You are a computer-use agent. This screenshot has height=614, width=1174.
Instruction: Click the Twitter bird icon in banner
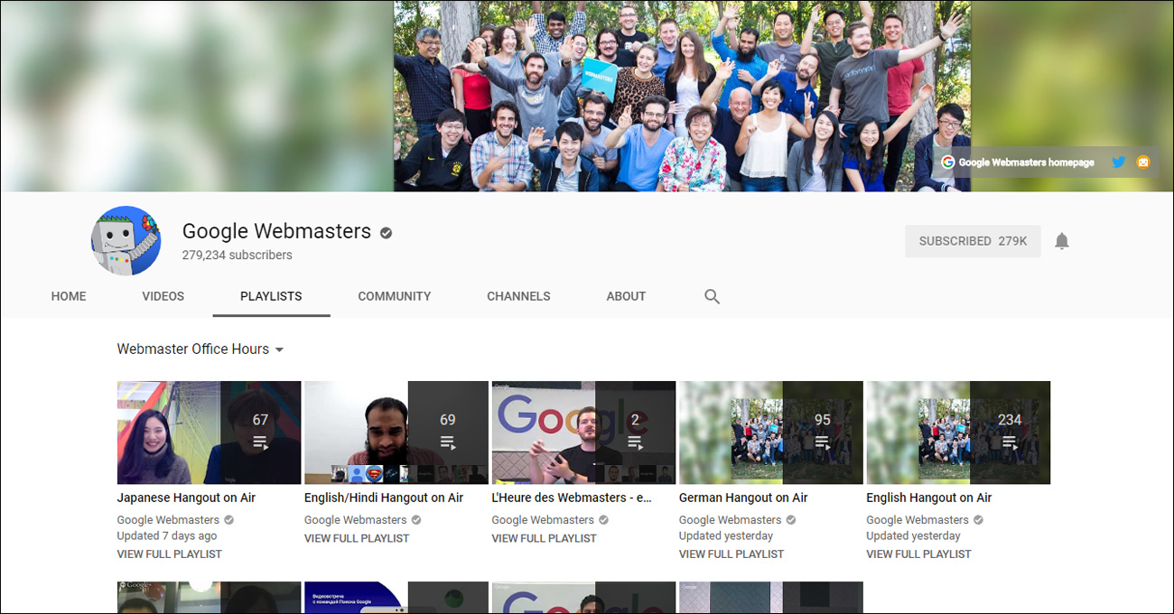tap(1118, 163)
